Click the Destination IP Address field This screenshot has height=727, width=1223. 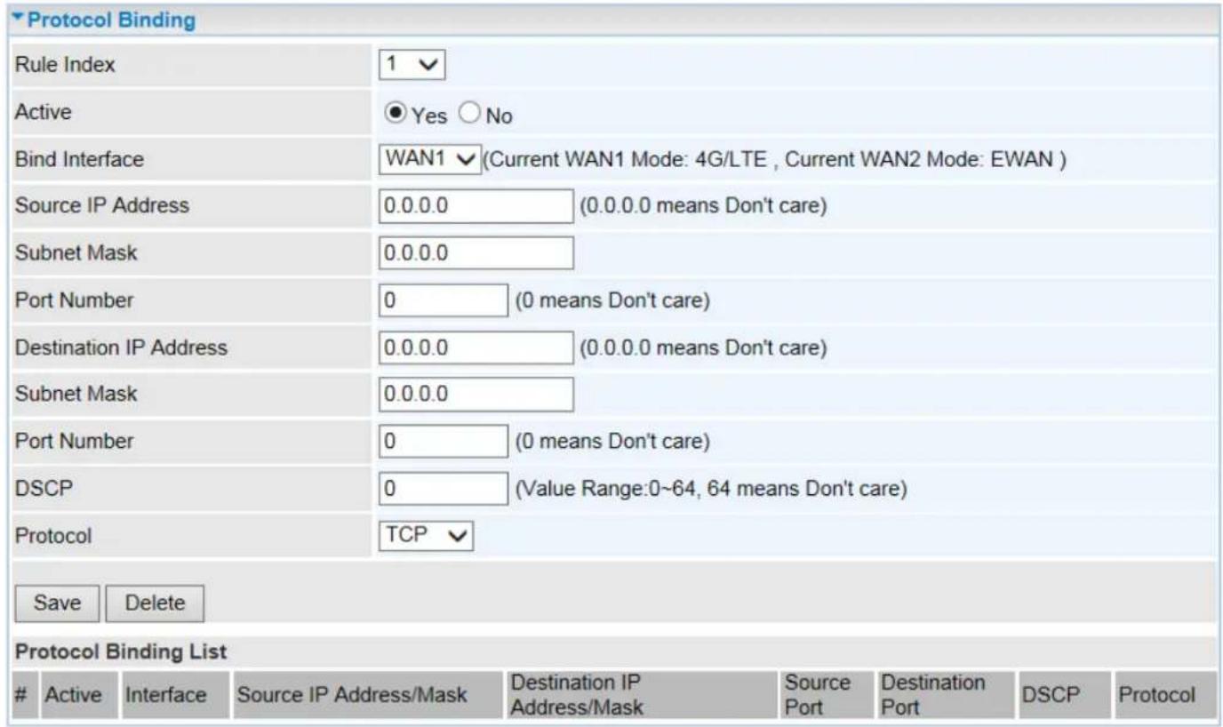(476, 347)
